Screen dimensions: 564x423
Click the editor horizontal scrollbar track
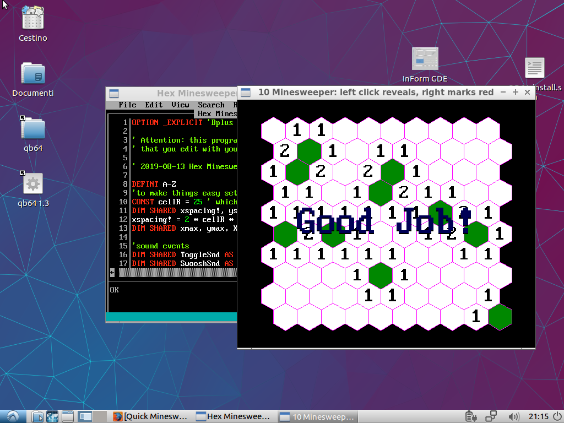[178, 273]
